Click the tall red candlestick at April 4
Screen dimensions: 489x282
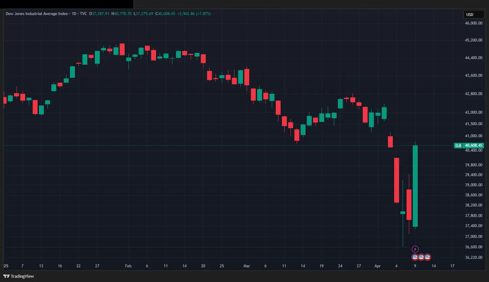pyautogui.click(x=396, y=180)
